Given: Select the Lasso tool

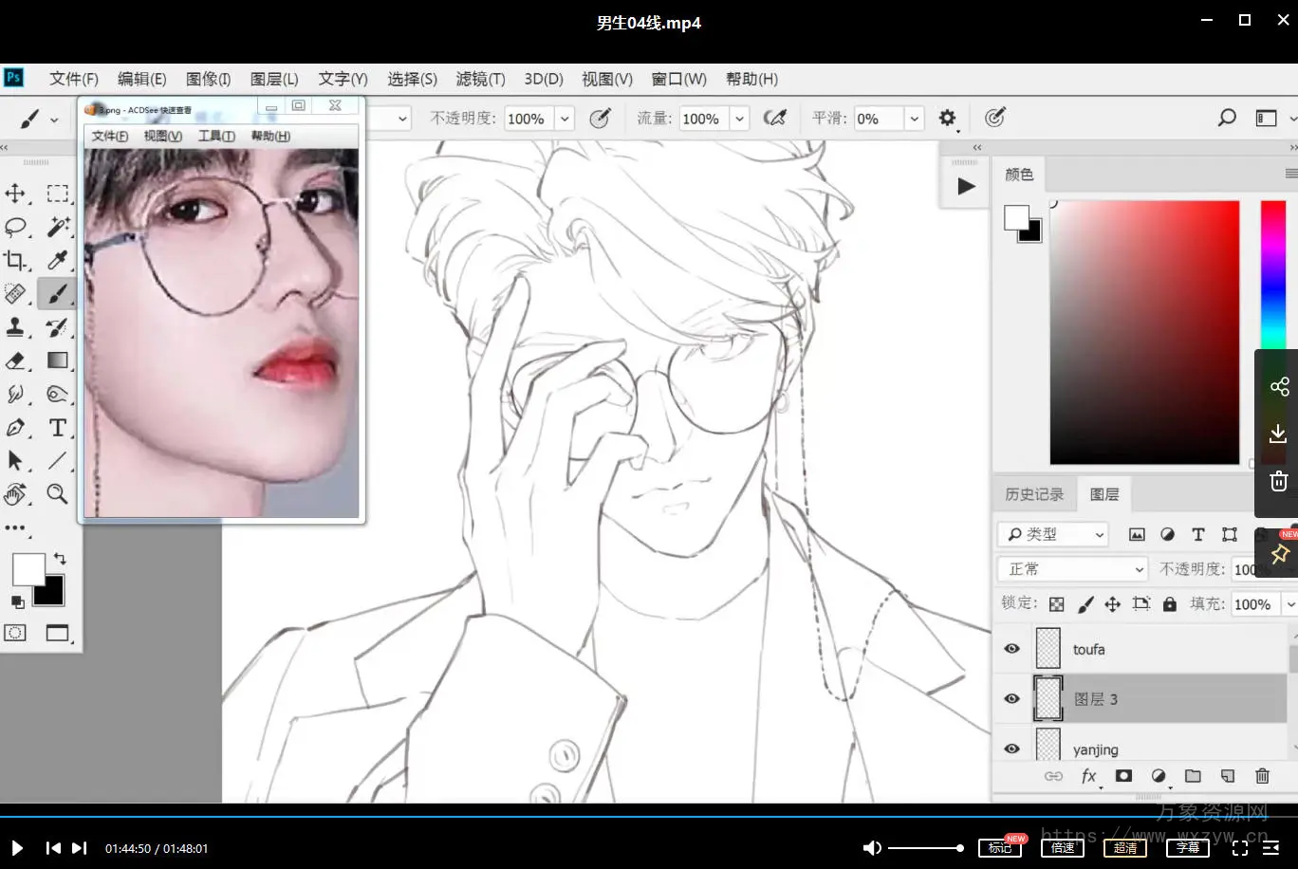Looking at the screenshot, I should click(15, 227).
